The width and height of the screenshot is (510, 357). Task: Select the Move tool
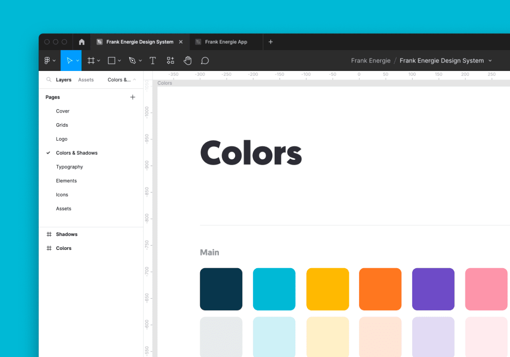tap(69, 60)
